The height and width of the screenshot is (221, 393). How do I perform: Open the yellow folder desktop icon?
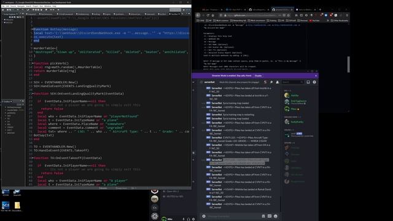(17, 206)
